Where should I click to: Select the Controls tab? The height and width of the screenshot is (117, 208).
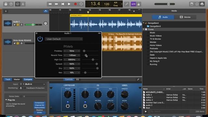coord(69,79)
